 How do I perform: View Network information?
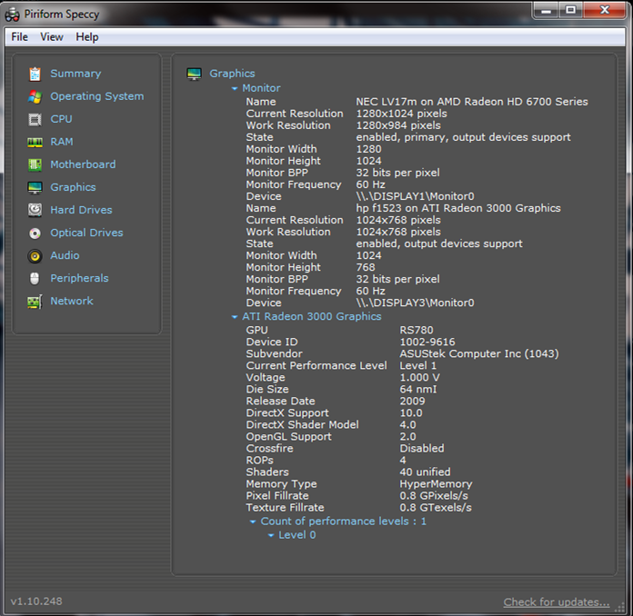point(72,301)
